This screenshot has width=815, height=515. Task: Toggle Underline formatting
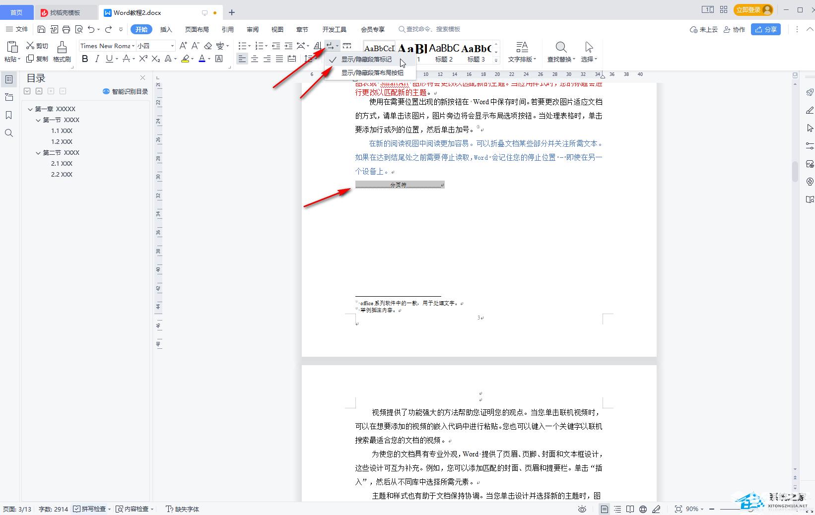[x=109, y=59]
